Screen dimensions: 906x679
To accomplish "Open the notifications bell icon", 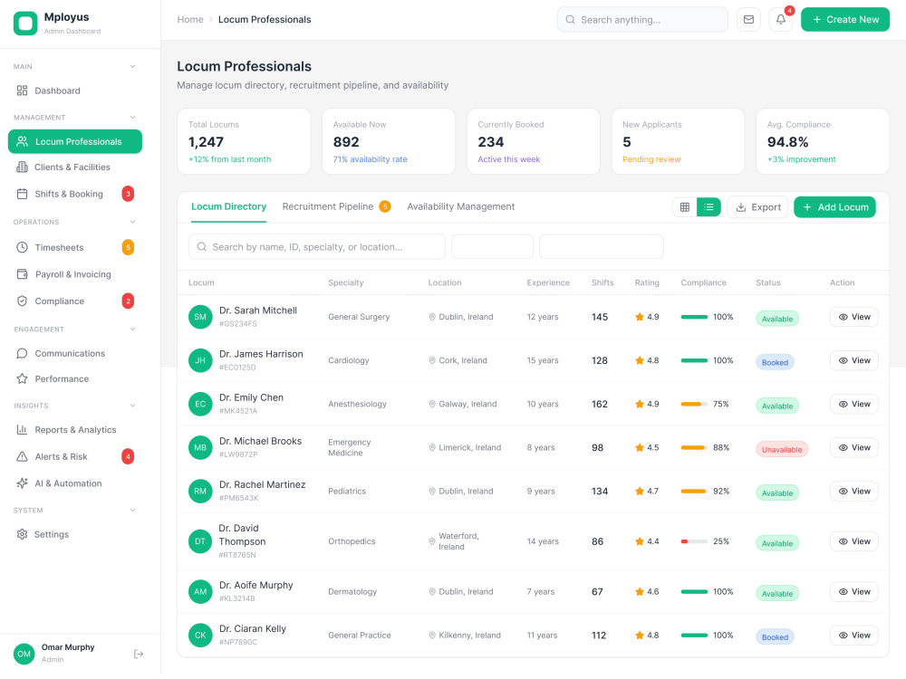I will coord(781,20).
